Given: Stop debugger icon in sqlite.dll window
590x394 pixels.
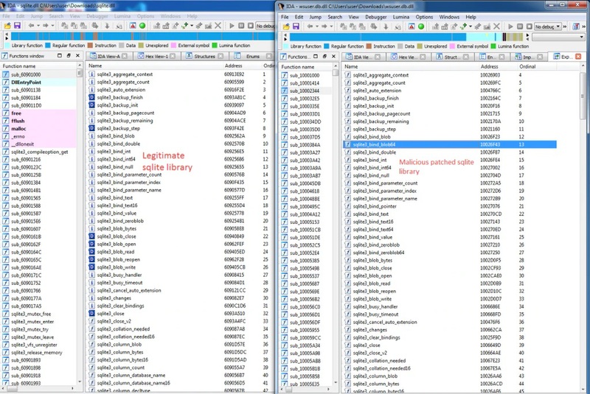Looking at the screenshot, I should pyautogui.click(x=250, y=26).
